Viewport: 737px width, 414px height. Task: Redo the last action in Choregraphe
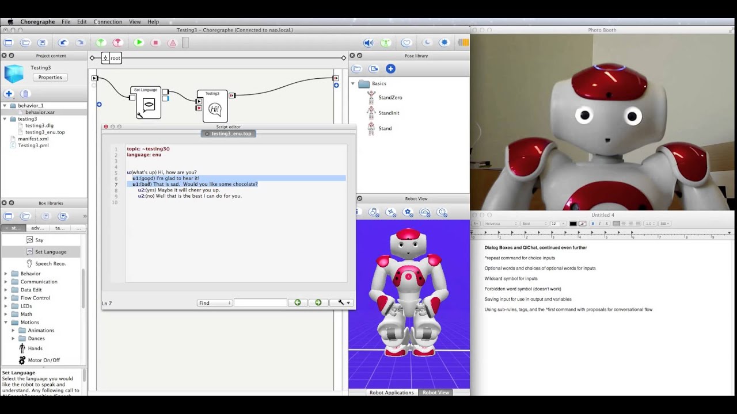click(79, 43)
